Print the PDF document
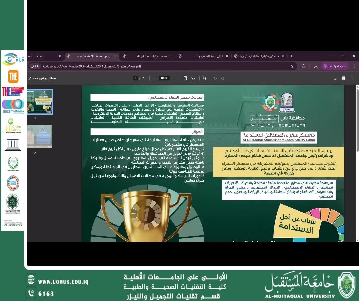This screenshot has height=301, width=359. click(x=343, y=78)
